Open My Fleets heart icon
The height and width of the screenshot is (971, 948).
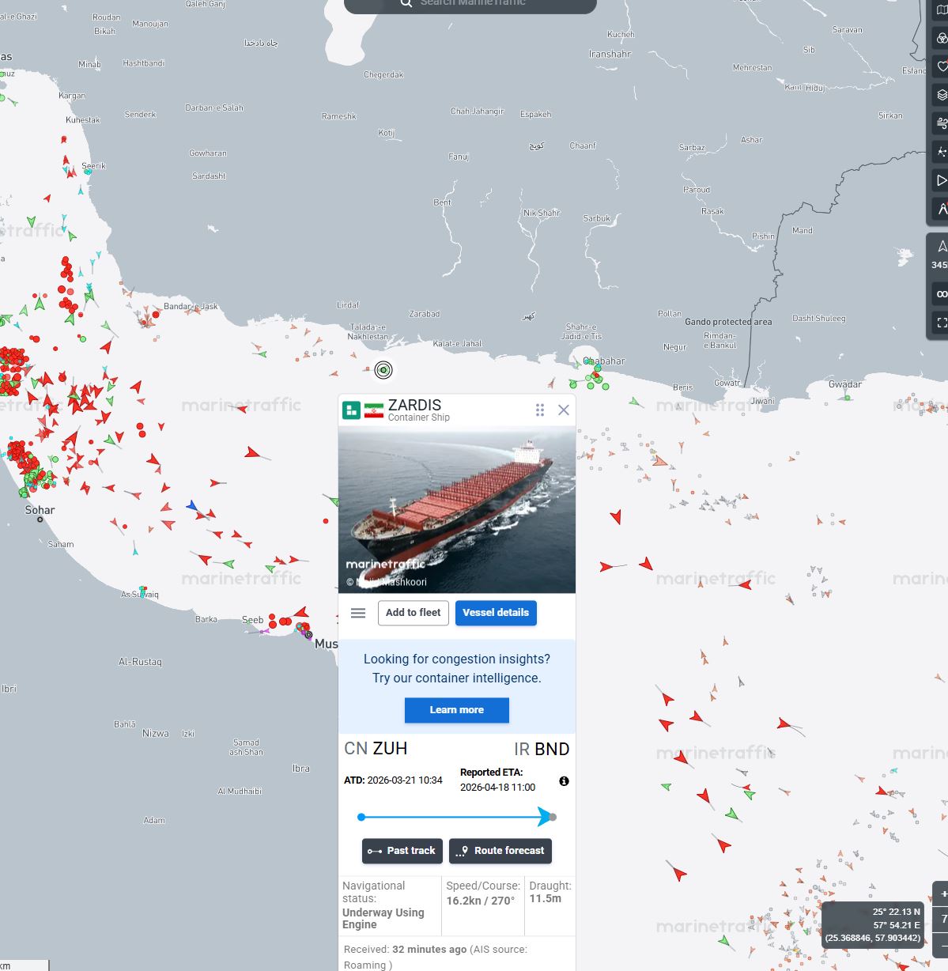(942, 66)
